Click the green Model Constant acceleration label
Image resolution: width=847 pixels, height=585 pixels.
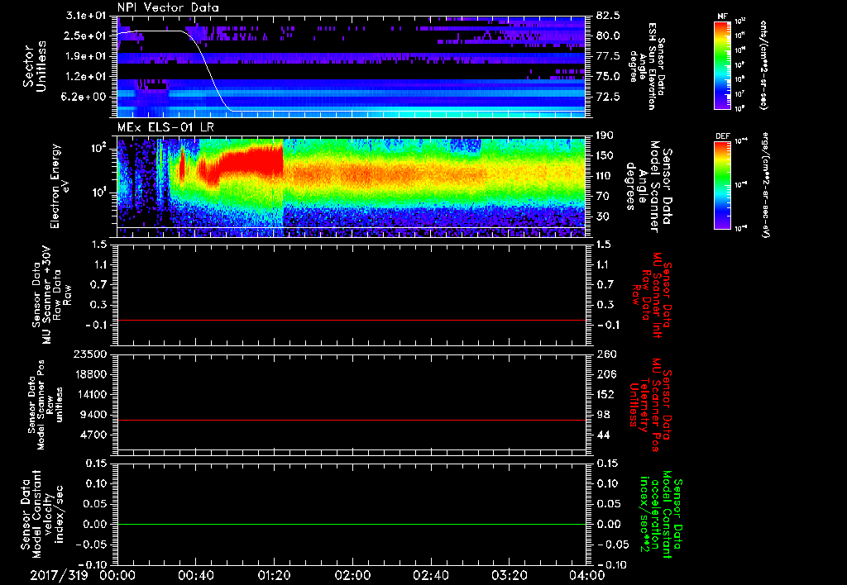661,514
